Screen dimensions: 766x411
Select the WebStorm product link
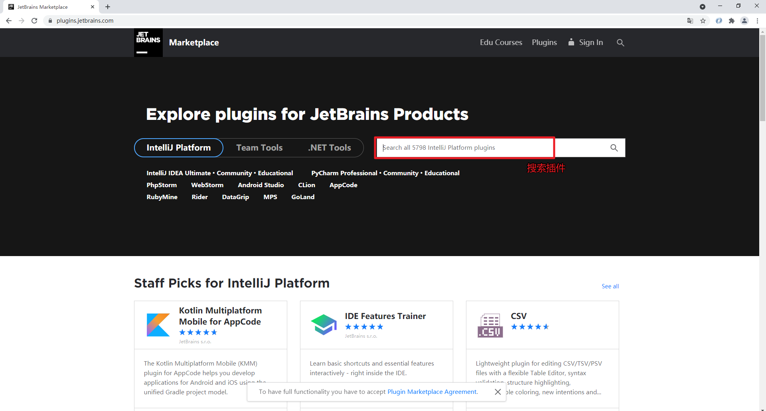click(207, 185)
